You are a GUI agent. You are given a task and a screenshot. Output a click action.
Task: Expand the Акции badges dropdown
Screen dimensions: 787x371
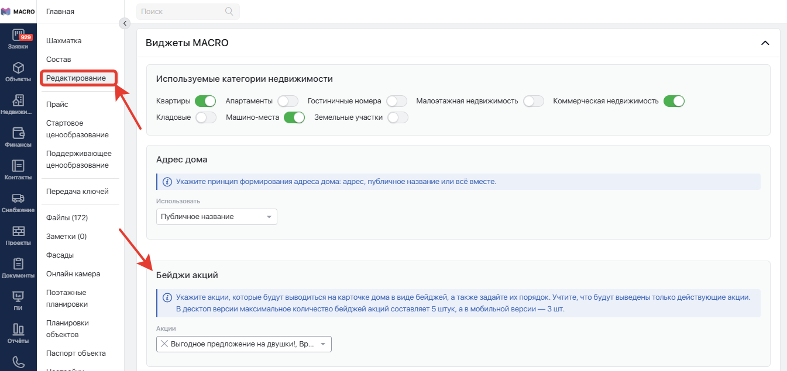point(243,344)
